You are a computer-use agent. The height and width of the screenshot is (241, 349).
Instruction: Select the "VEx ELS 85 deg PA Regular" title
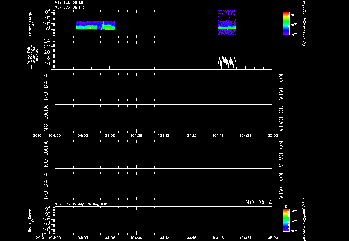coord(80,204)
